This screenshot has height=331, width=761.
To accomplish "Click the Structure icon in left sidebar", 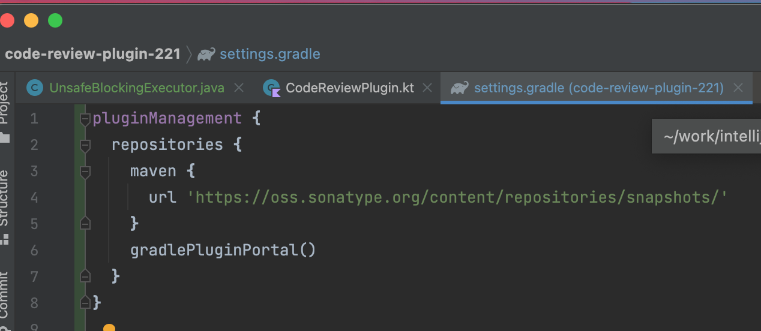I will (5, 239).
